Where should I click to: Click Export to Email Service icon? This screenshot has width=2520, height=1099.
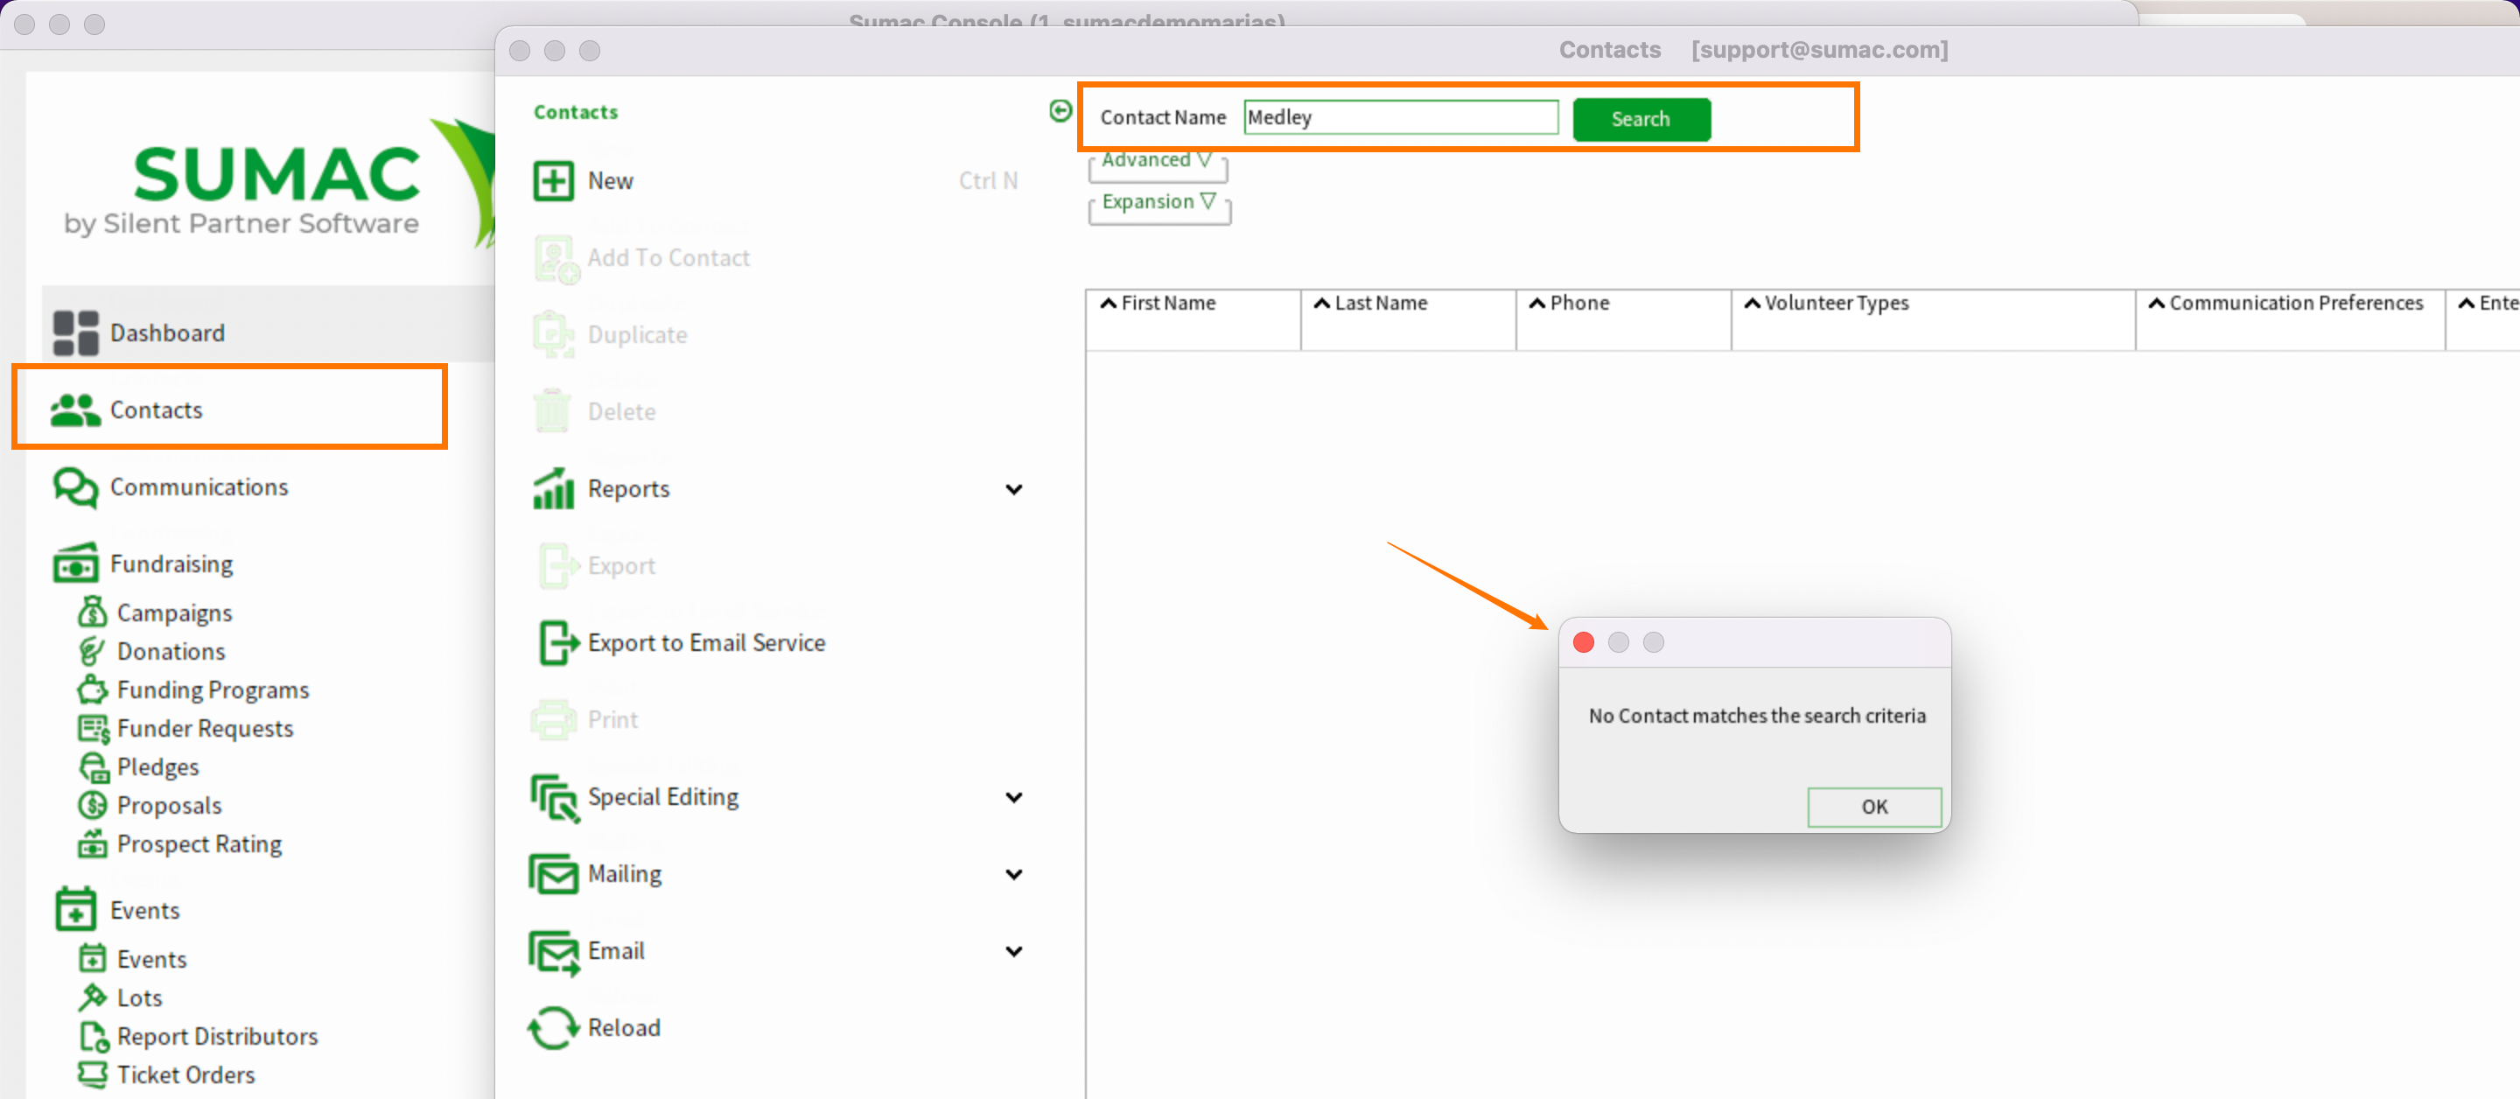click(x=558, y=643)
